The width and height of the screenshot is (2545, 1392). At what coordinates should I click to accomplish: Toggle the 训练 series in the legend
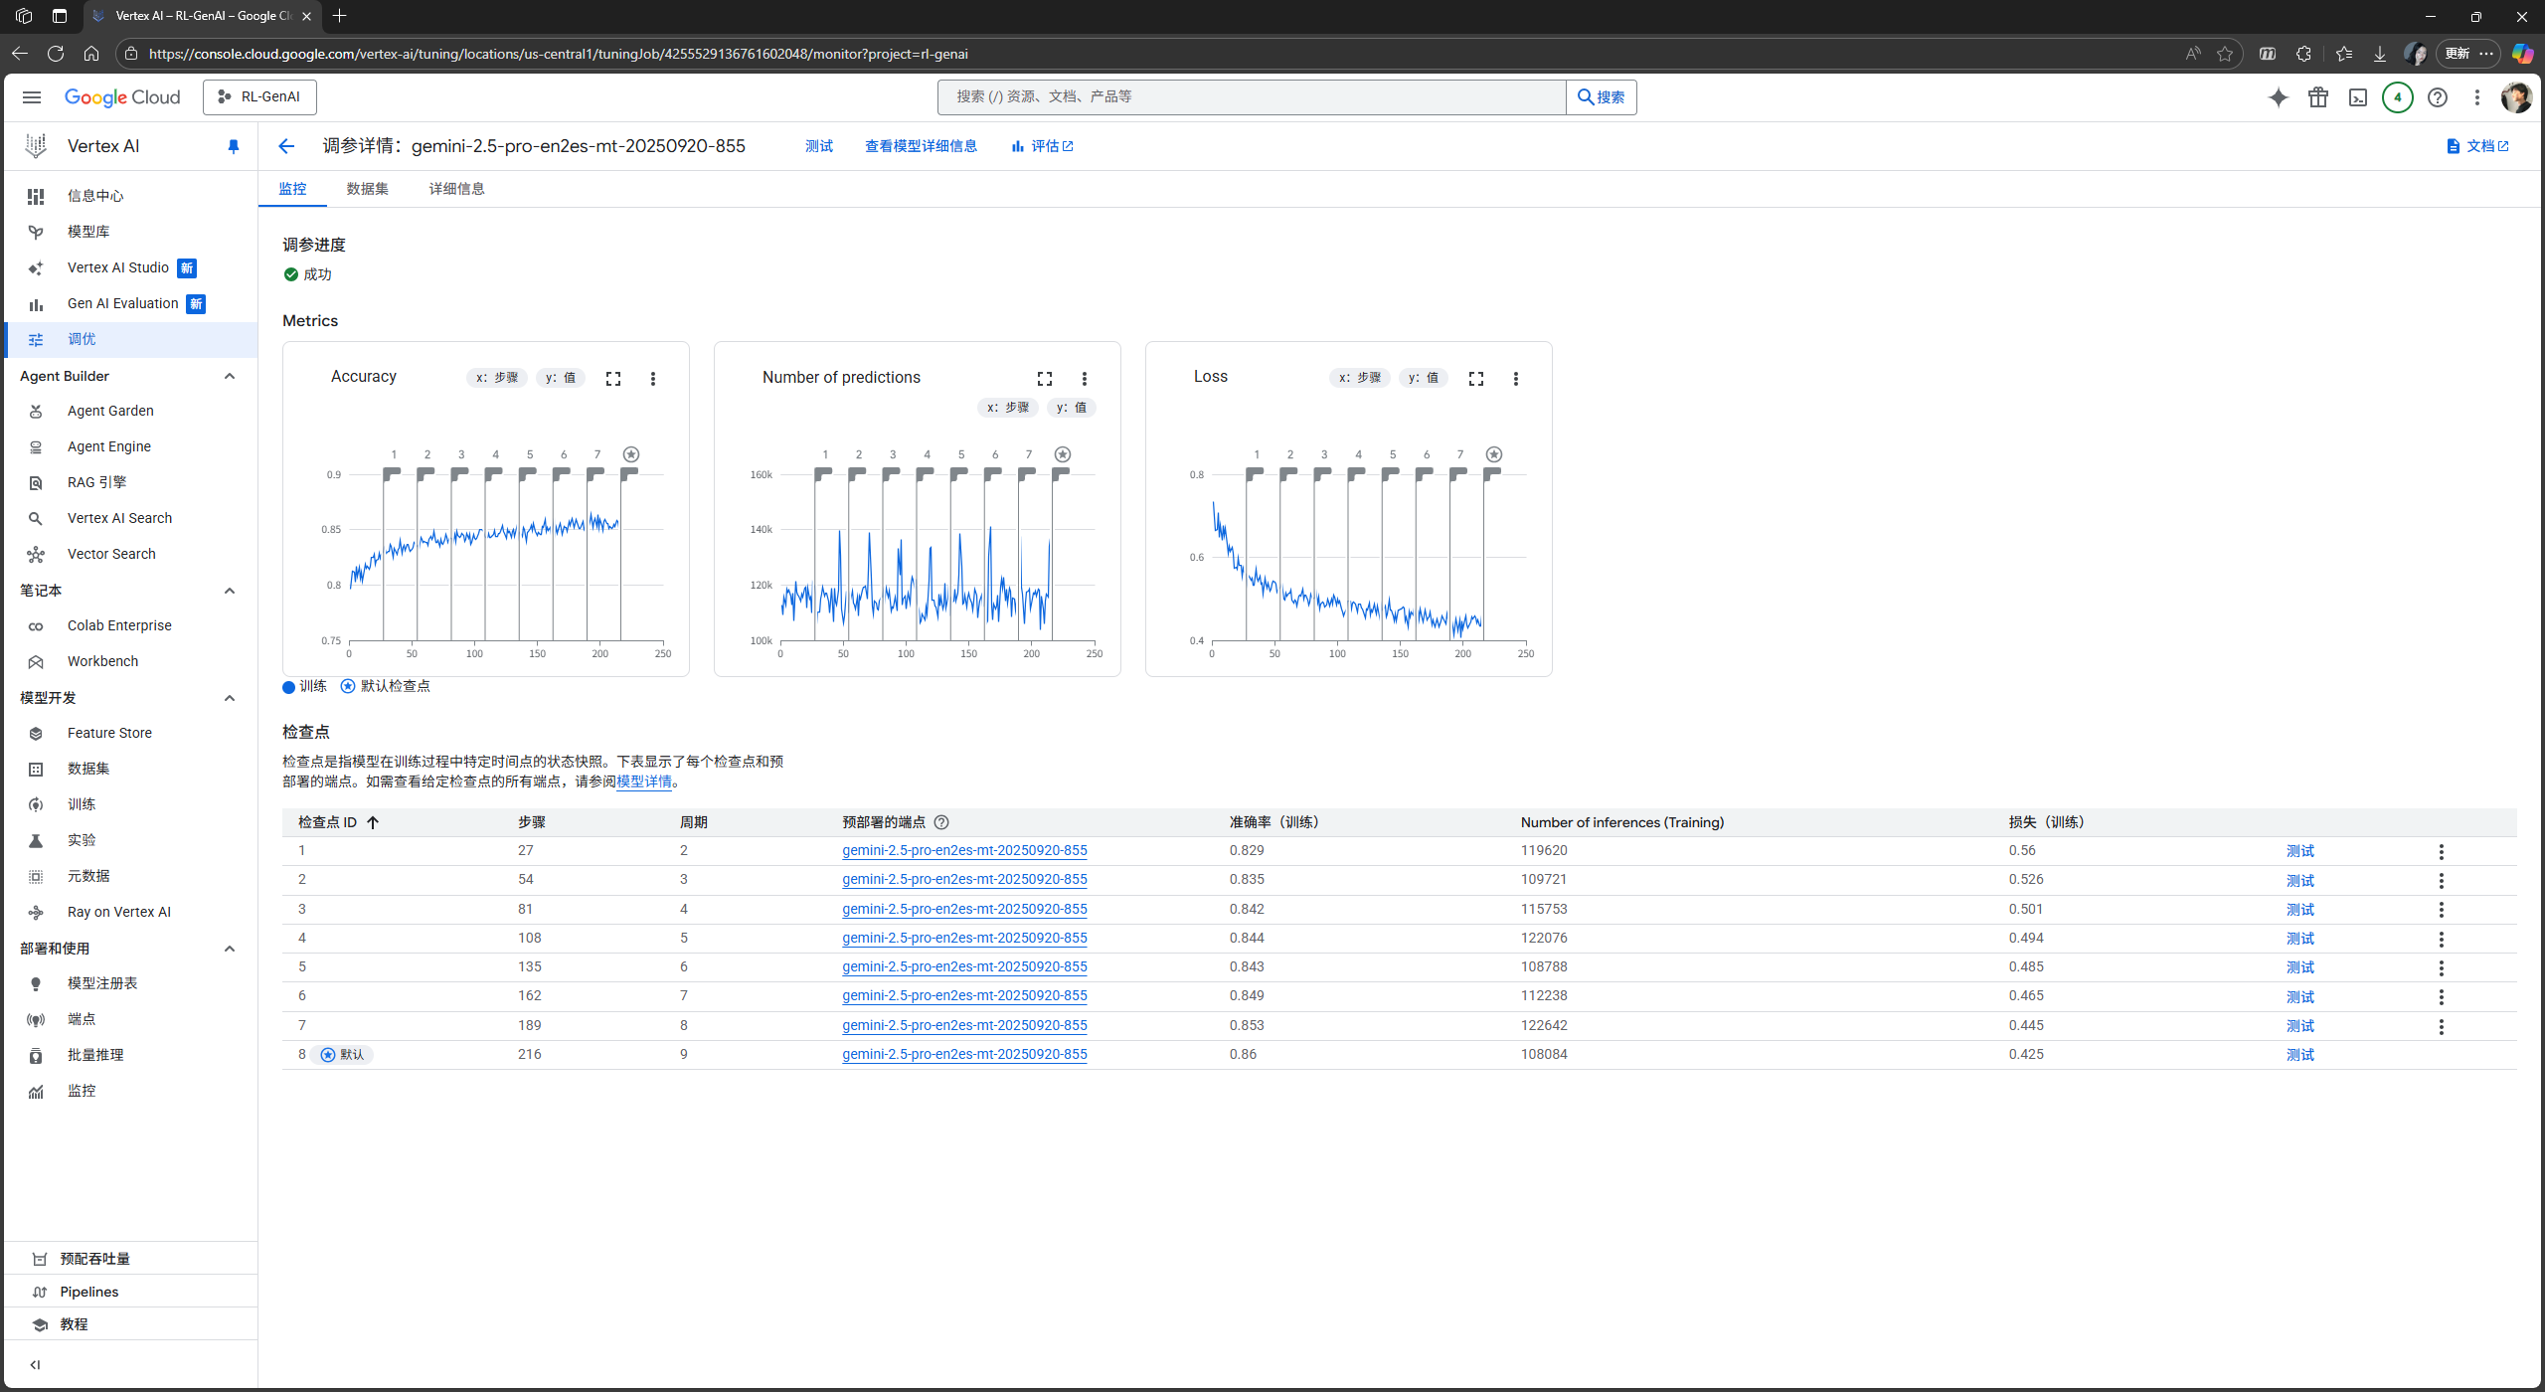point(304,686)
